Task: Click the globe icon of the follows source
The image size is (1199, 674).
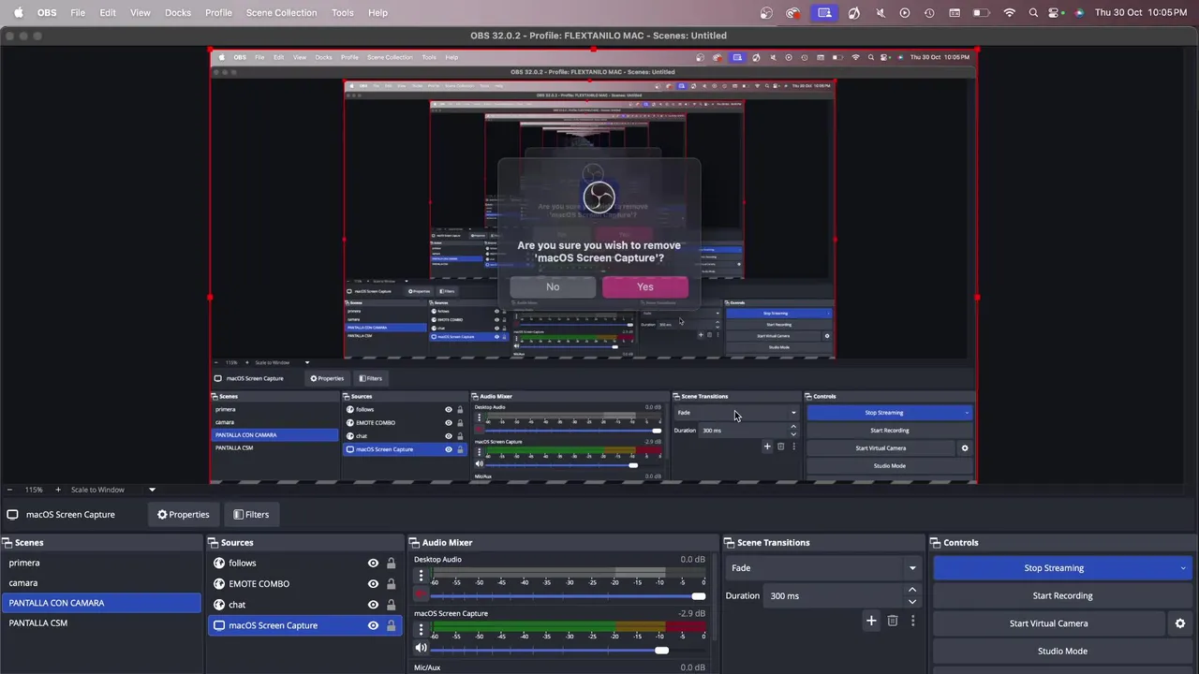Action: coord(219,563)
